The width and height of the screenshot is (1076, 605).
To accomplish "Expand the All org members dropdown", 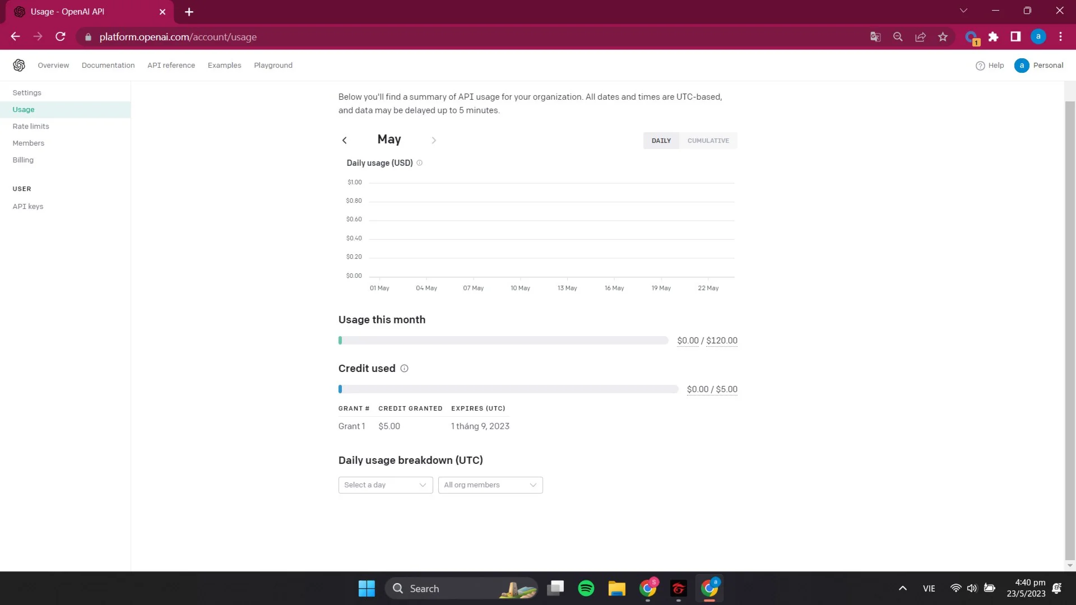I will click(x=490, y=485).
